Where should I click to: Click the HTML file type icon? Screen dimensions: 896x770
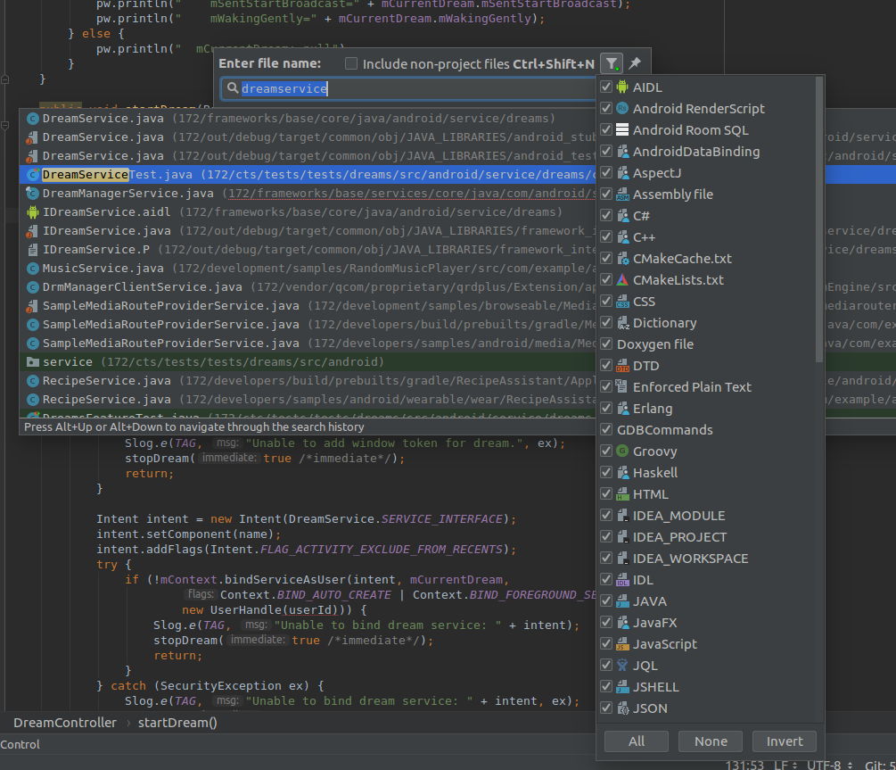(x=622, y=493)
